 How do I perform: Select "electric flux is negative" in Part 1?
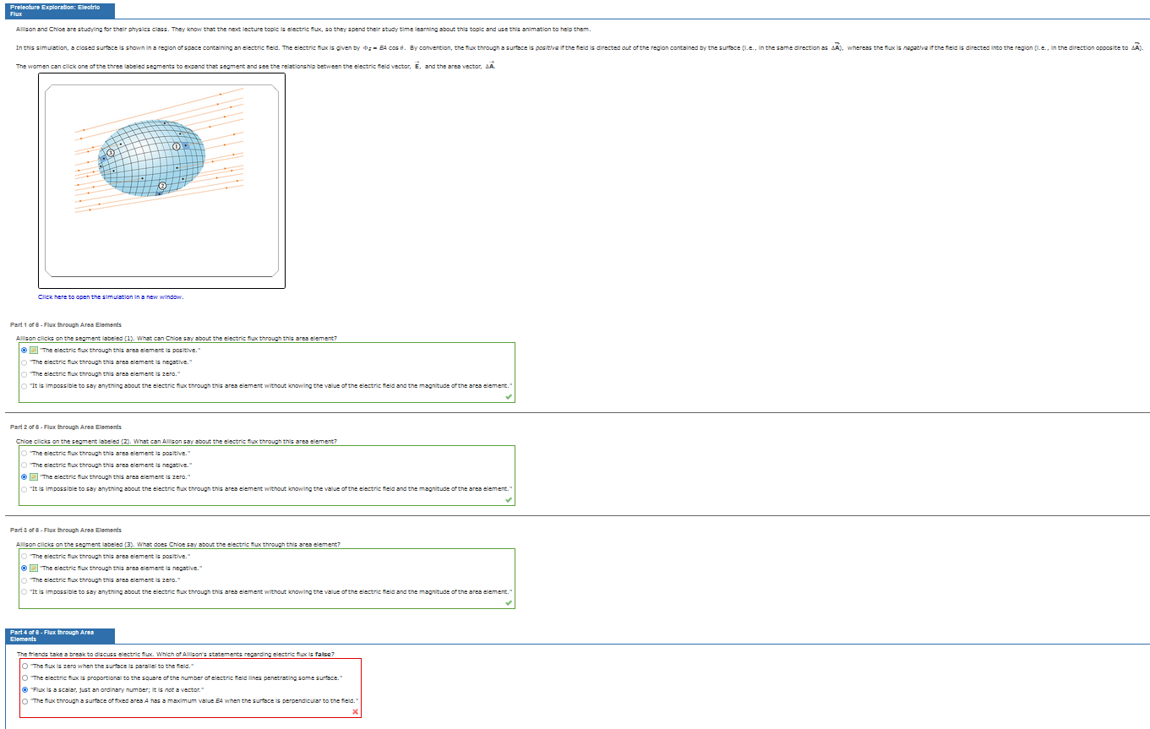click(22, 362)
